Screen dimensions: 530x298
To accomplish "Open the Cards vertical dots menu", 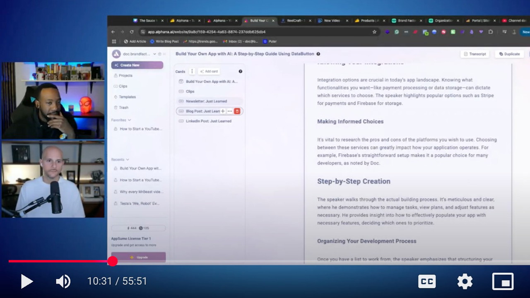I will coord(192,71).
